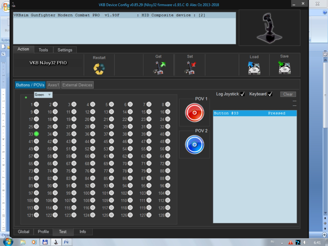Select the Axes1 tab
The image size is (328, 246).
coord(53,85)
